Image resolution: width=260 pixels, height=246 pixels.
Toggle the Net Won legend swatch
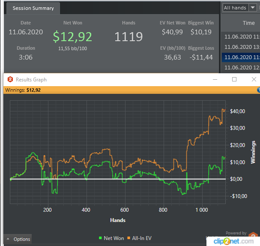[x=100, y=238]
